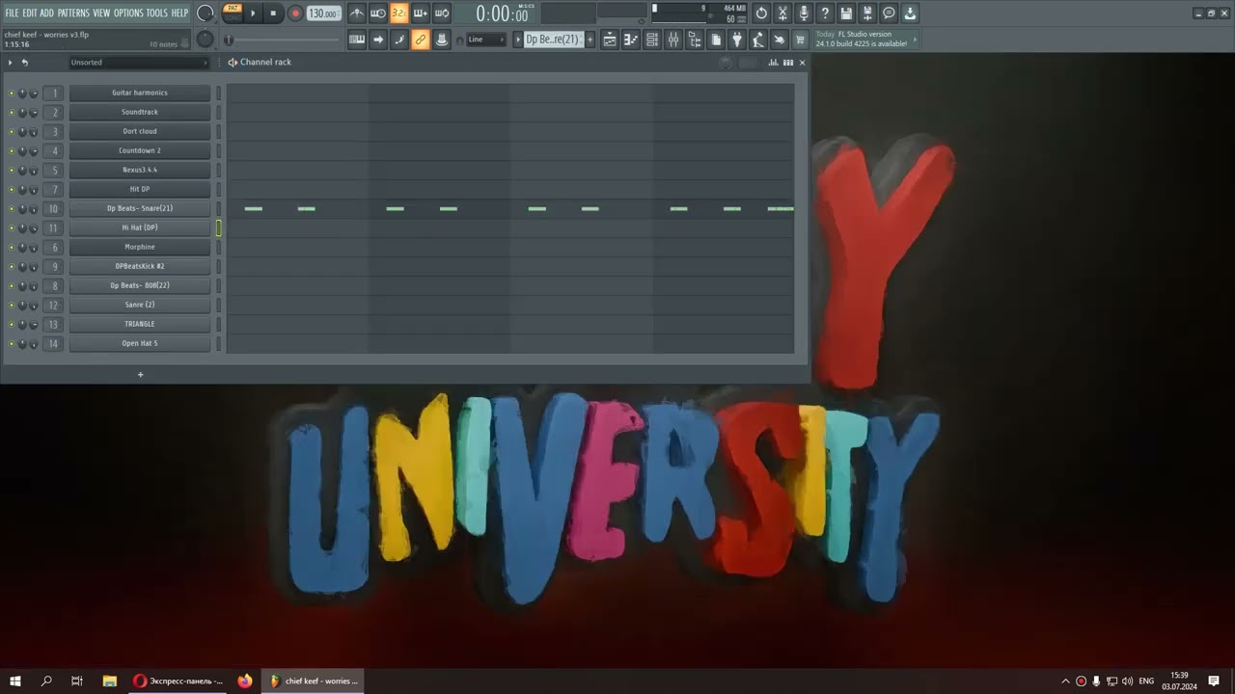1235x694 pixels.
Task: Open undo history icon
Action: pyautogui.click(x=761, y=13)
